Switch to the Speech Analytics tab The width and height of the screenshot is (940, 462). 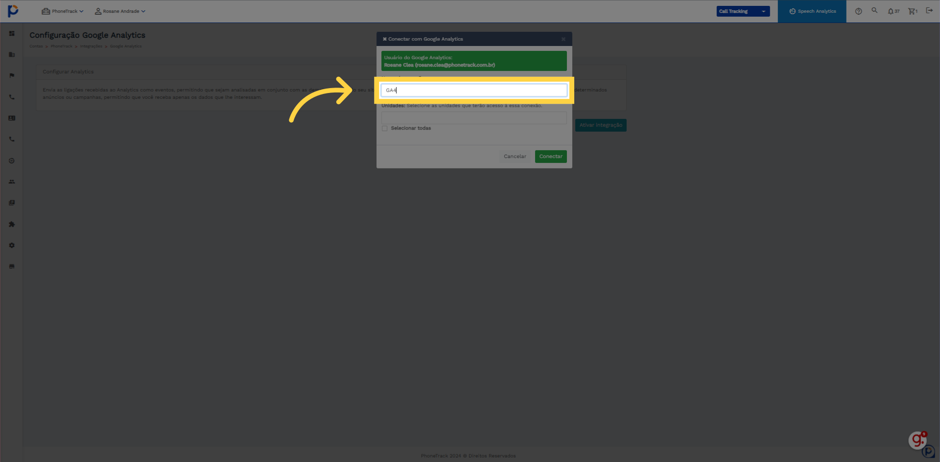(812, 11)
